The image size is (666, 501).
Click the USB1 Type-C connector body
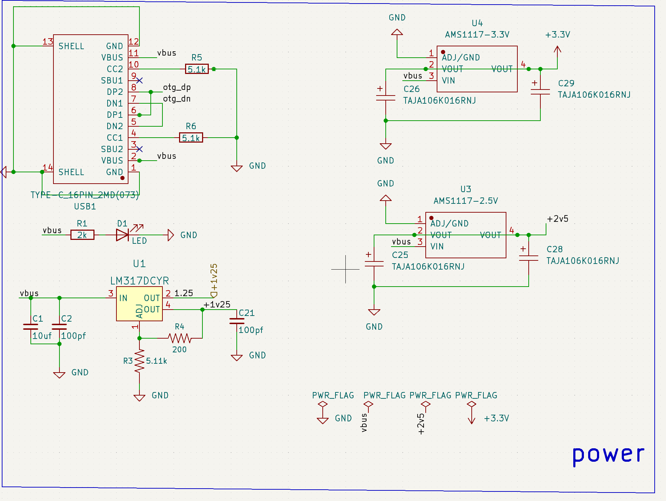tap(91, 109)
